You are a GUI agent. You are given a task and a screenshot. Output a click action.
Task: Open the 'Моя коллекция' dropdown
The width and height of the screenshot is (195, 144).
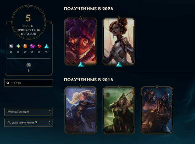coord(29,112)
